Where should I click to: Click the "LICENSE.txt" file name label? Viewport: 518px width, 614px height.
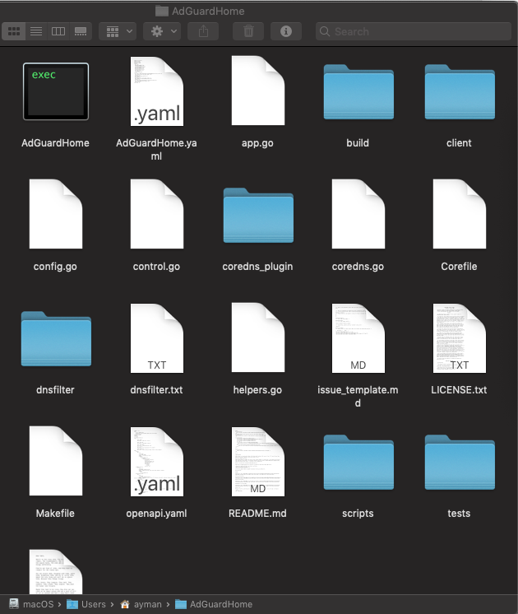[459, 389]
